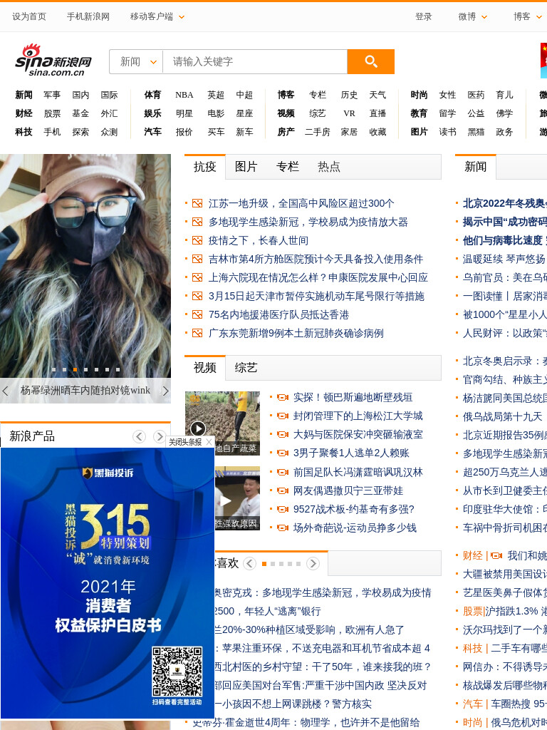The height and width of the screenshot is (730, 547).
Task: Switch to the 抗疫 tab
Action: (205, 167)
